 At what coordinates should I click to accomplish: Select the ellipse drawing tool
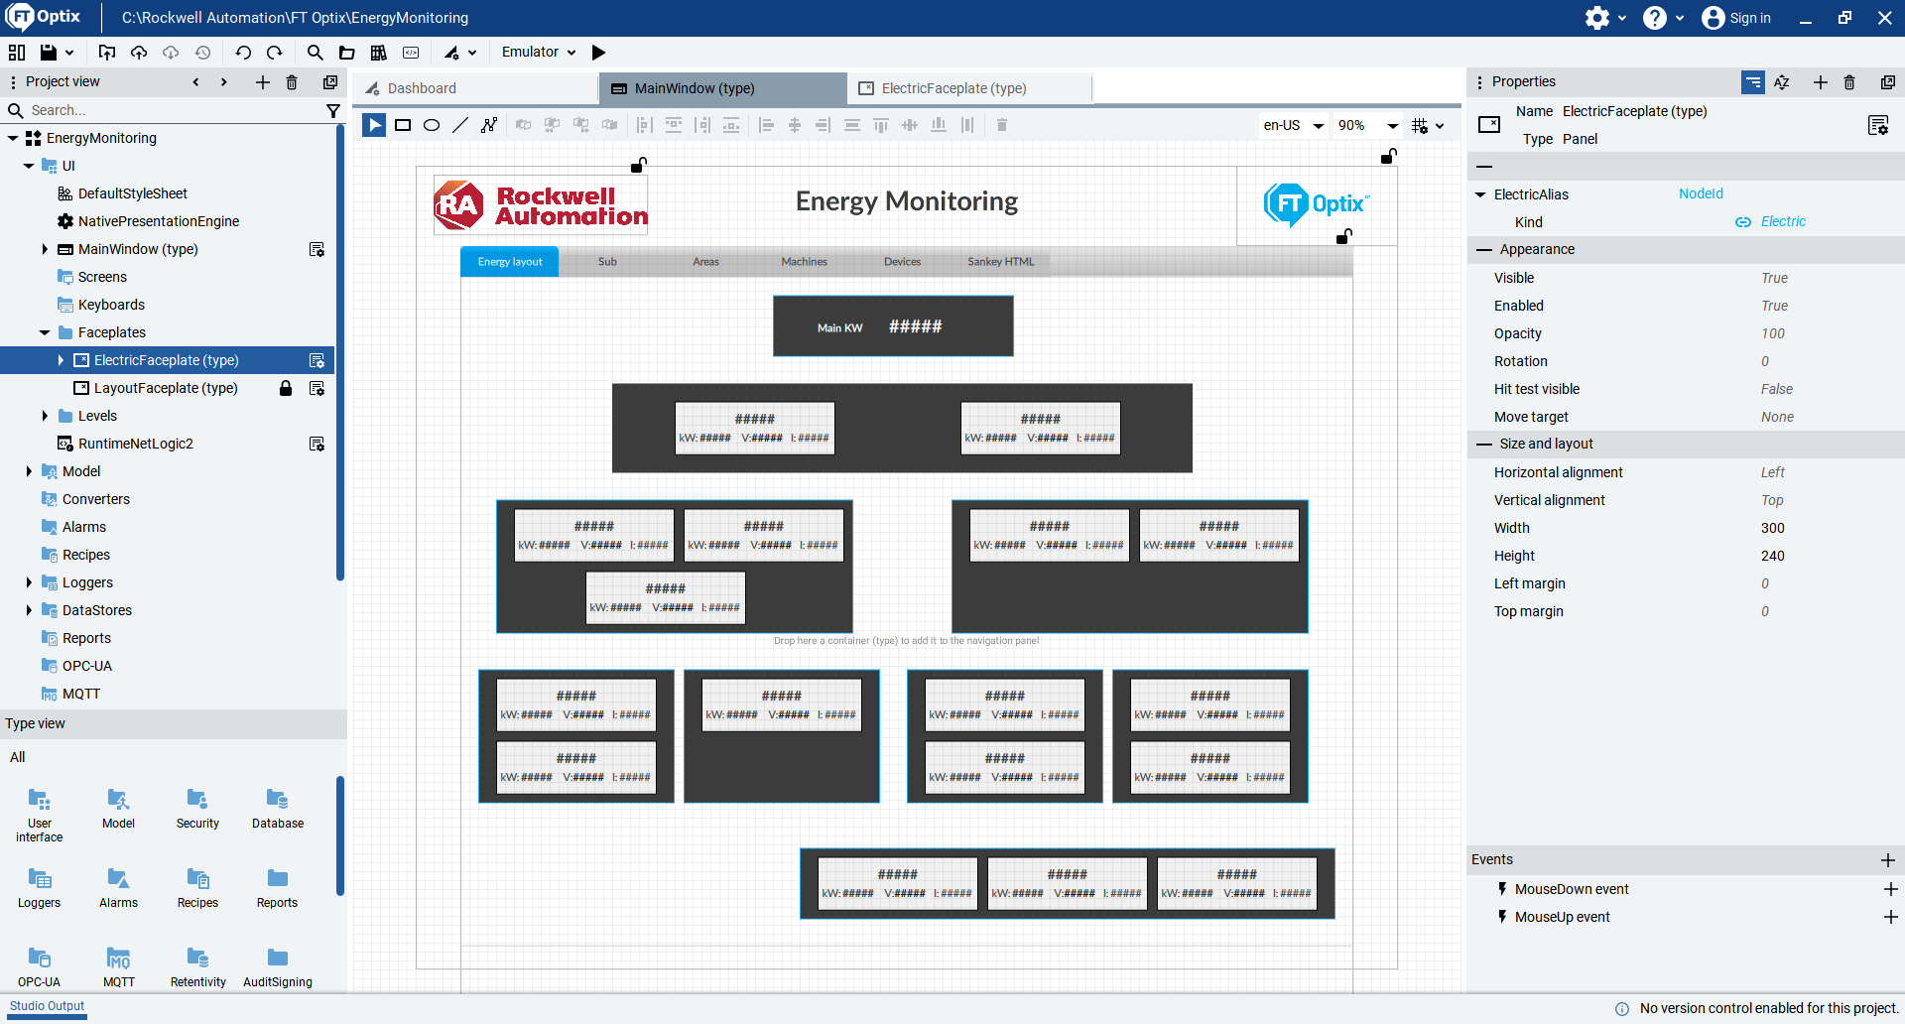coord(432,125)
